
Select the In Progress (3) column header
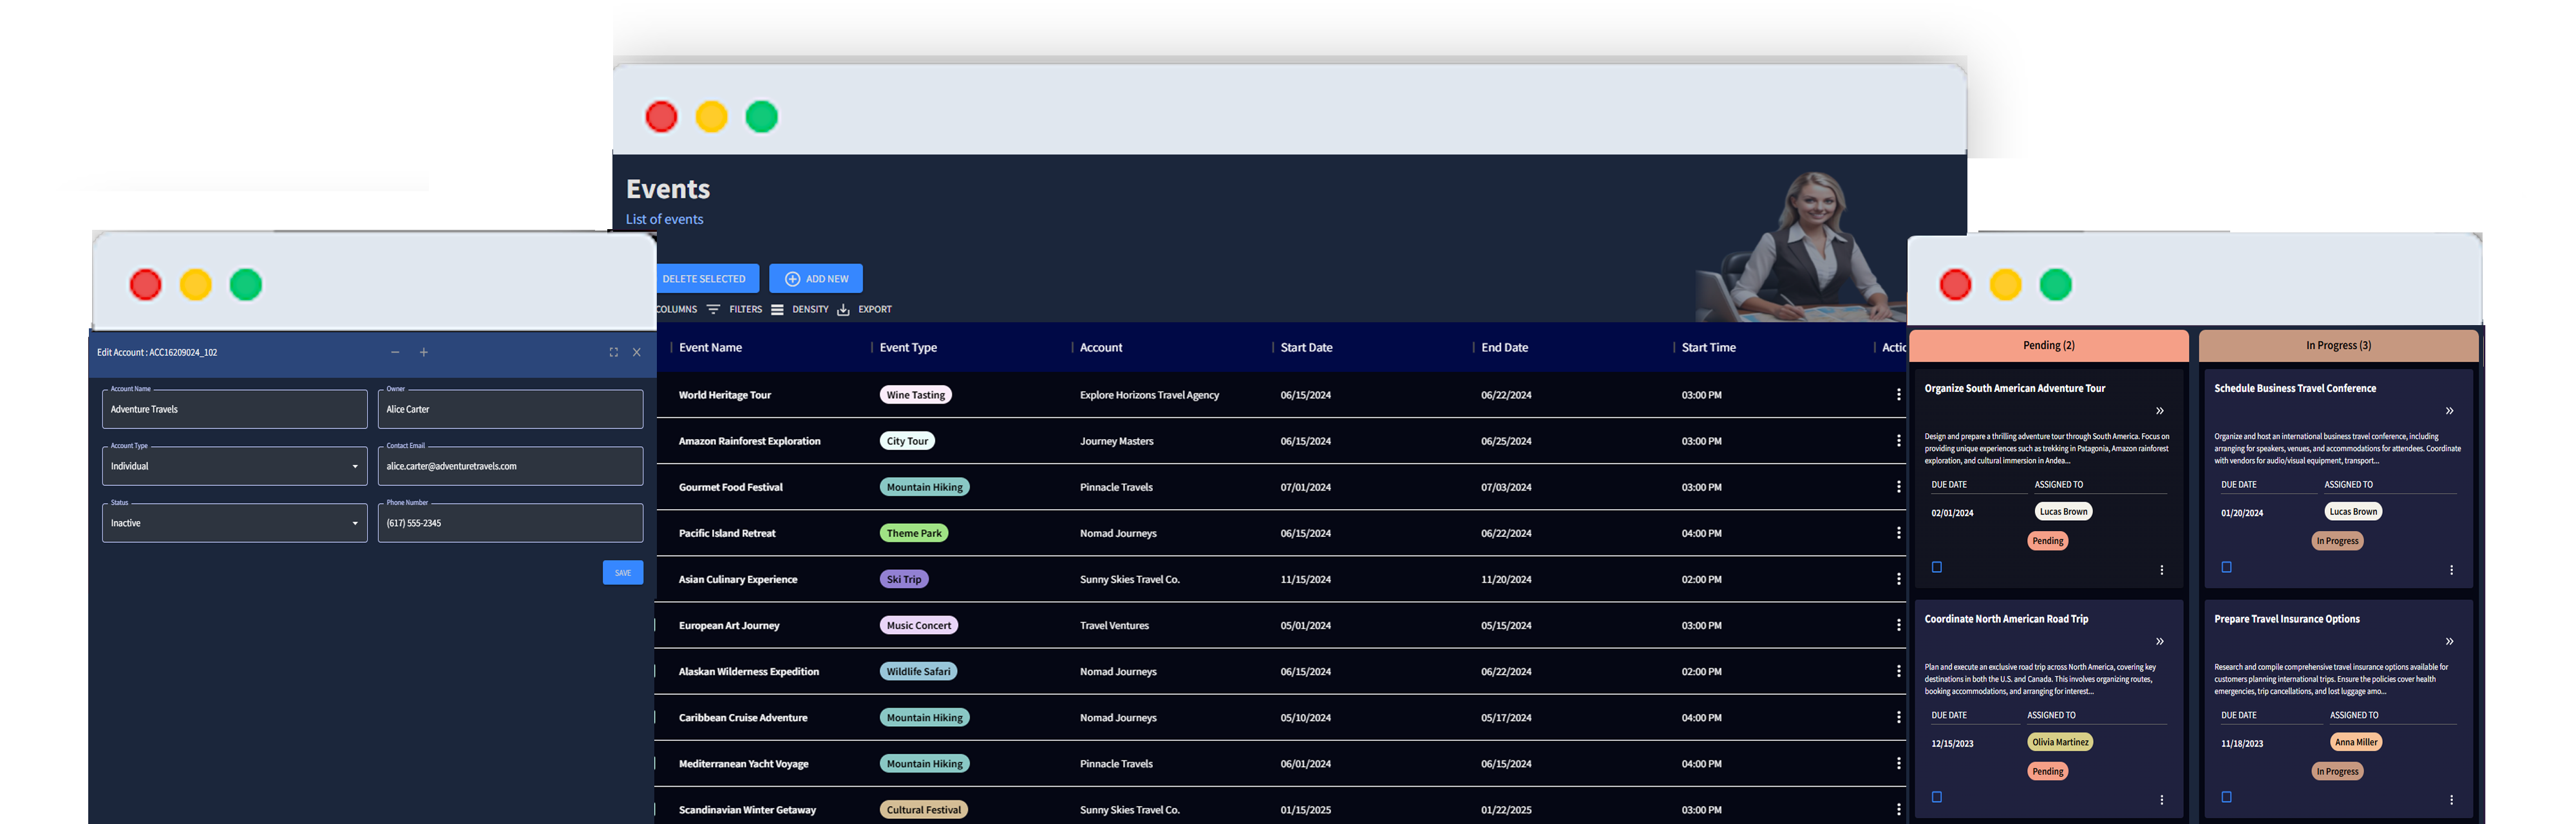point(2338,345)
